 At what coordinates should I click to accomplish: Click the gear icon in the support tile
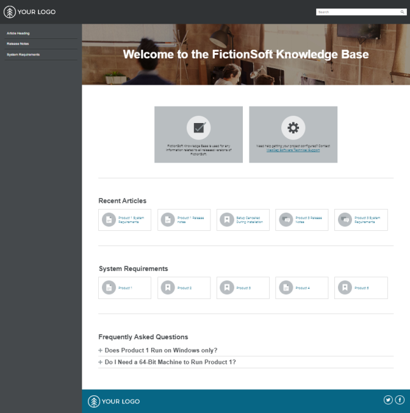(x=293, y=127)
